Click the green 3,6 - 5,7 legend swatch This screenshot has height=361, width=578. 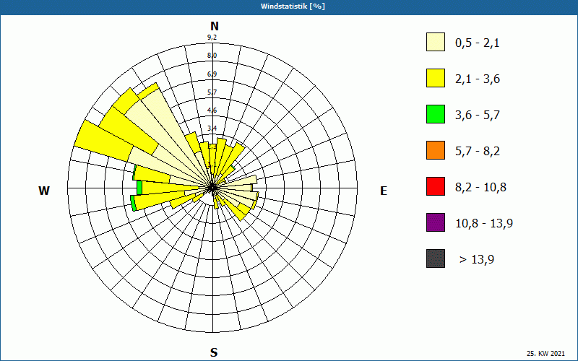tap(436, 114)
